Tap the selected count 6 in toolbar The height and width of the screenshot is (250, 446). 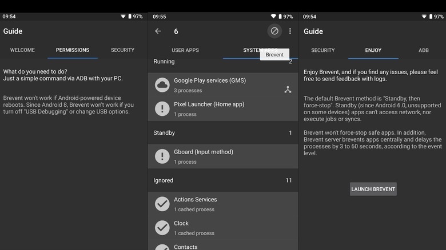[x=176, y=31]
